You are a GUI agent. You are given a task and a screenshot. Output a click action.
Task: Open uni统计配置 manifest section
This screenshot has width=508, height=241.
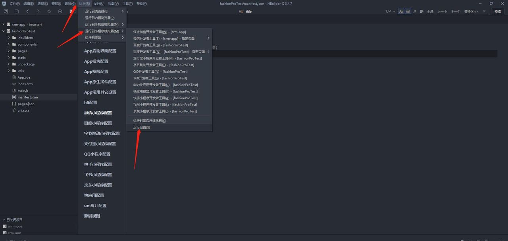pyautogui.click(x=95, y=206)
